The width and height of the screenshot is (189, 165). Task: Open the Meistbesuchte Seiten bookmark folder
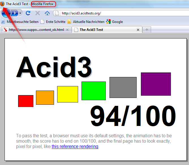tap(20, 22)
